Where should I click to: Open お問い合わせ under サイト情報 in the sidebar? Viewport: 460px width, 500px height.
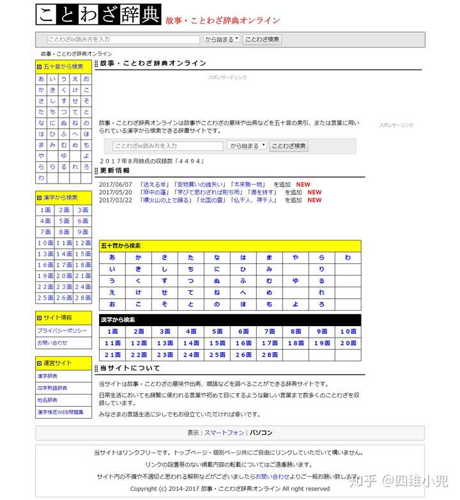[52, 343]
